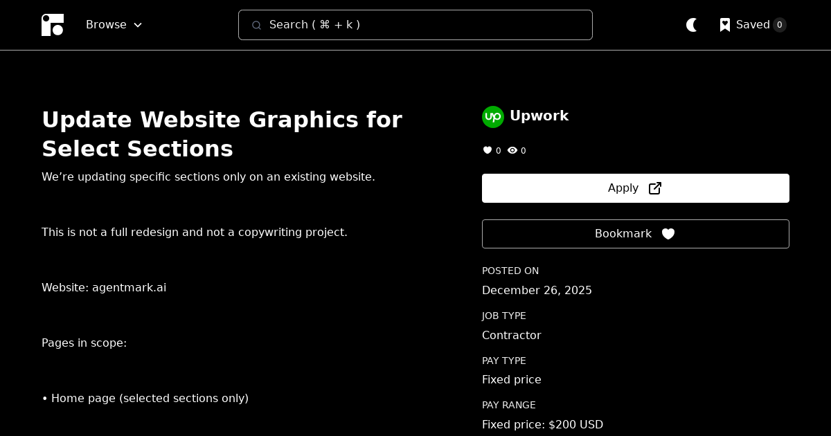This screenshot has width=831, height=436.
Task: Click the site logo icon
Action: (x=53, y=25)
